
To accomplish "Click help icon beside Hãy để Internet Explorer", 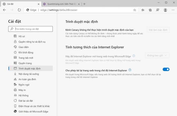I will tap(134, 56).
